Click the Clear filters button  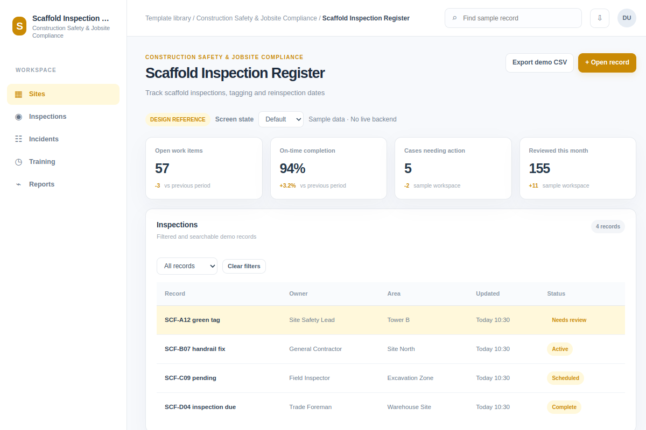[x=244, y=266]
